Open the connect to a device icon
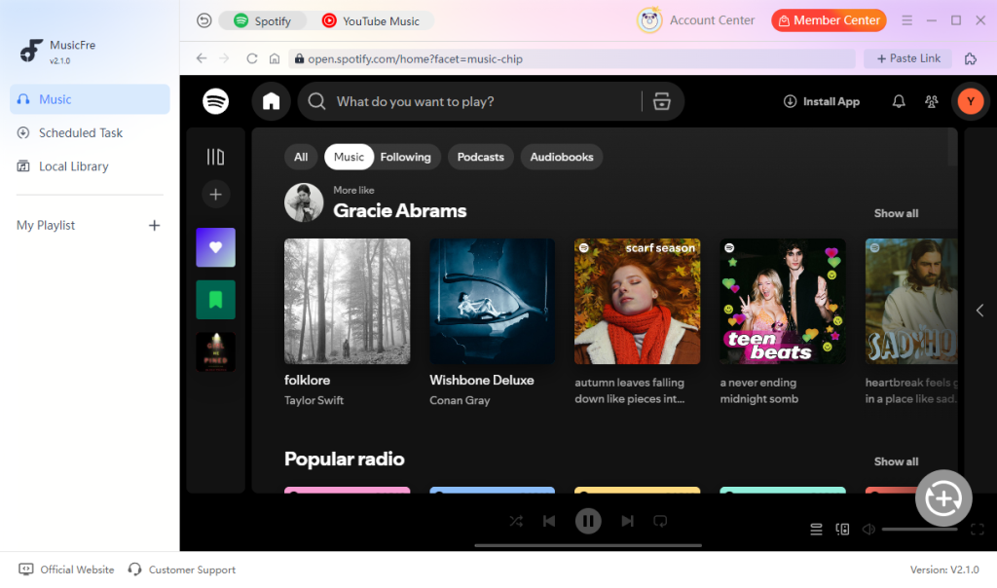Image resolution: width=997 pixels, height=588 pixels. [x=842, y=529]
